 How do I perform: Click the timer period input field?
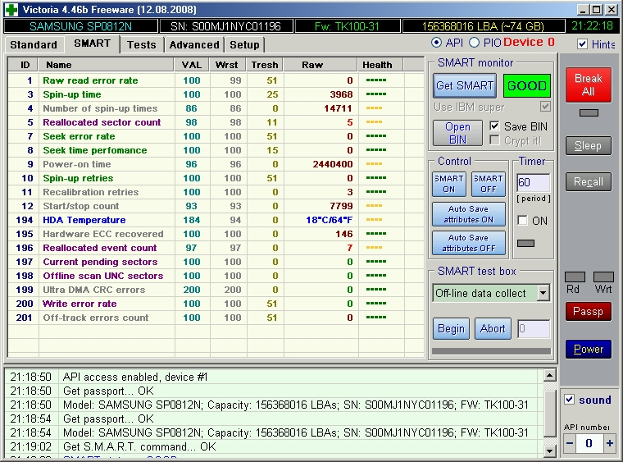(533, 183)
